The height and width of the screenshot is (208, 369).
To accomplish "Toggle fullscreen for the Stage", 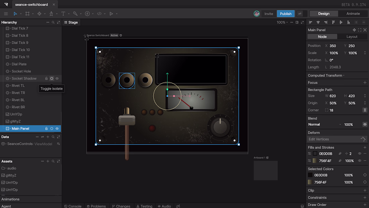I will [302, 23].
